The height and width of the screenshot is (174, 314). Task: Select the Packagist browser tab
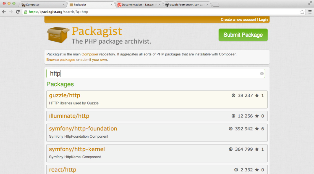point(91,5)
